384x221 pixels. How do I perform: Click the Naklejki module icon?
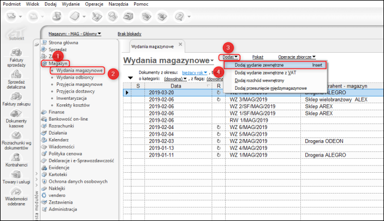click(44, 188)
